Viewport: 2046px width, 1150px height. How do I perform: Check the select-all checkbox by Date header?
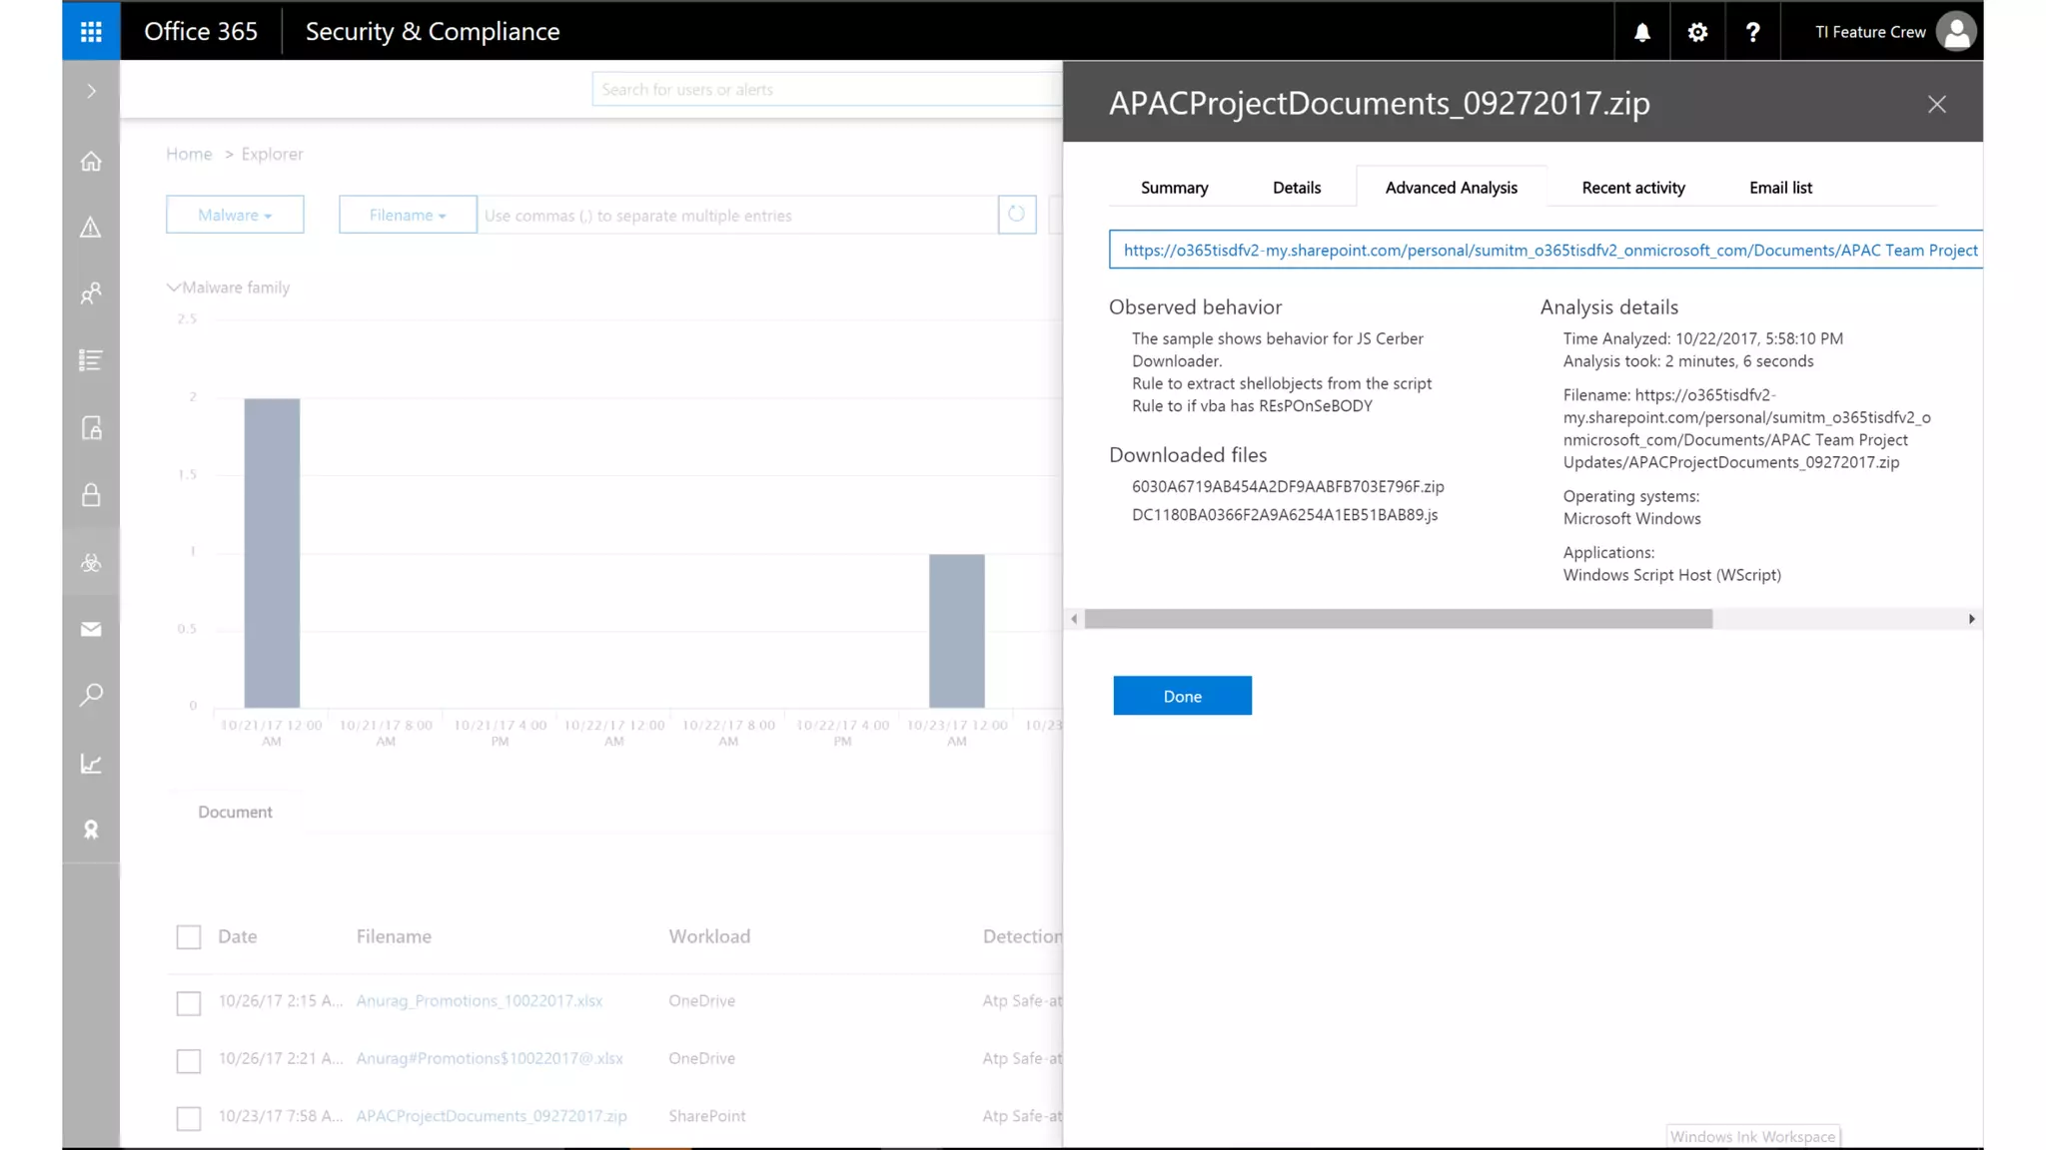[189, 936]
